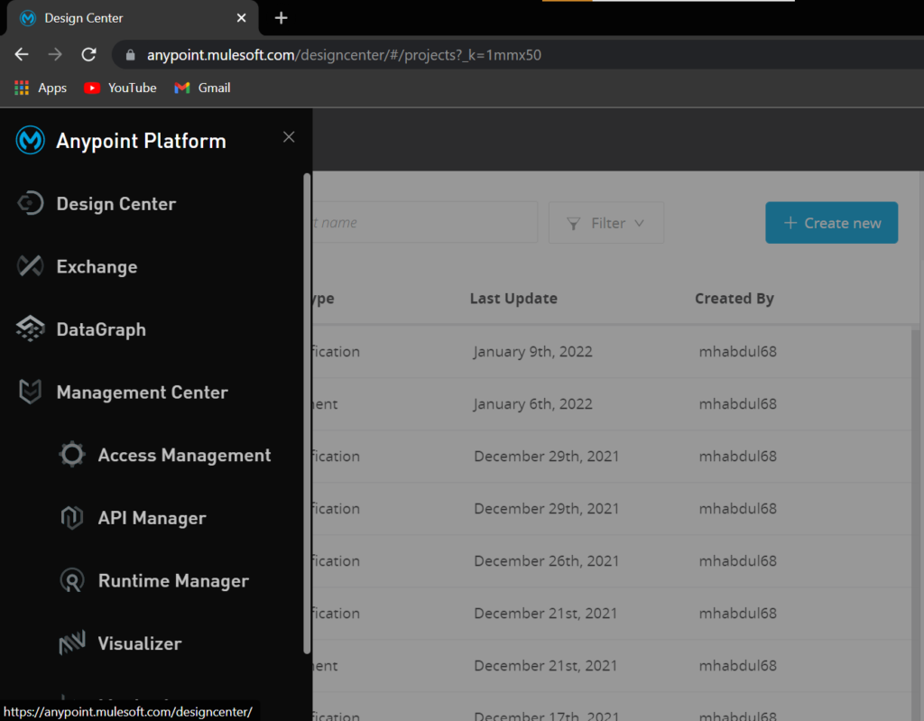The width and height of the screenshot is (924, 721).
Task: Expand the Filter dropdown
Action: tap(605, 223)
